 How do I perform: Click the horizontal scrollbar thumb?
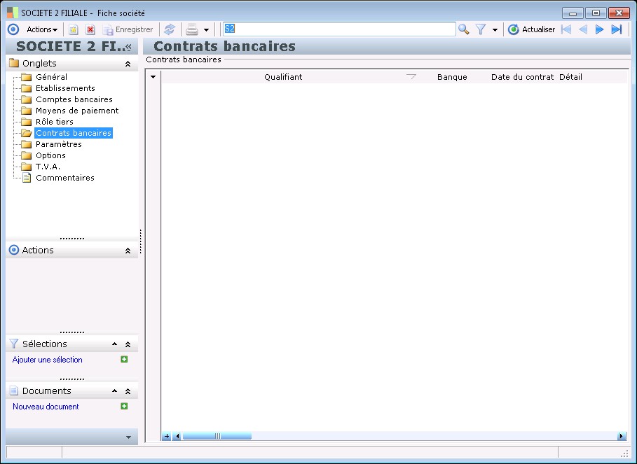pos(217,437)
